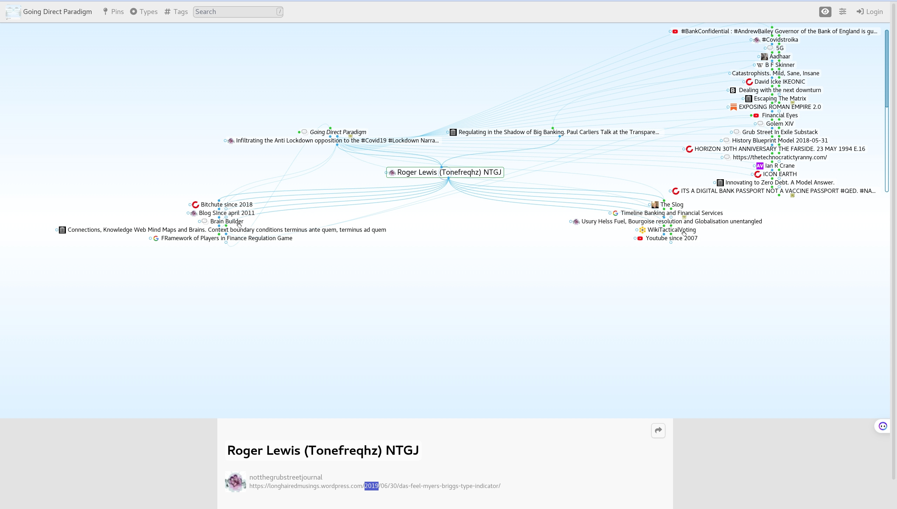Click the Blog Since april 2011 icon
897x509 pixels.
194,213
